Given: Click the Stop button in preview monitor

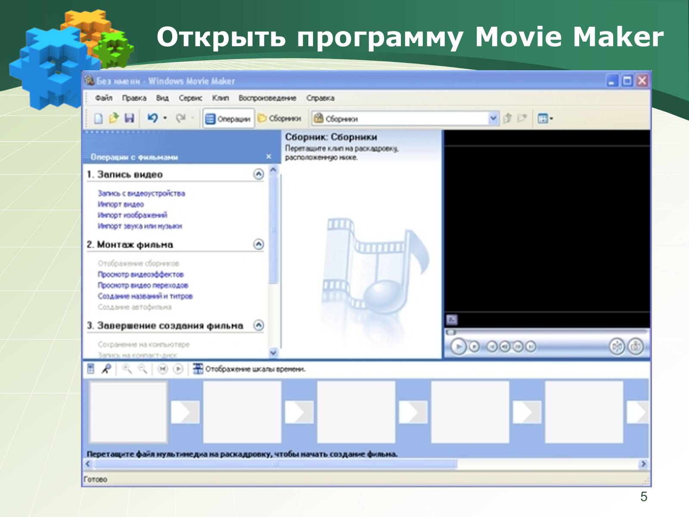Looking at the screenshot, I should coord(474,346).
